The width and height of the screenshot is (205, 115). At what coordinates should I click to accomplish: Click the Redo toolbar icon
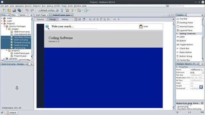pos(32,10)
